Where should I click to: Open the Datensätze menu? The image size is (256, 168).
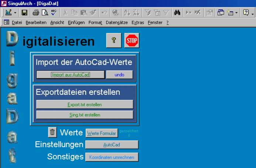(117, 22)
